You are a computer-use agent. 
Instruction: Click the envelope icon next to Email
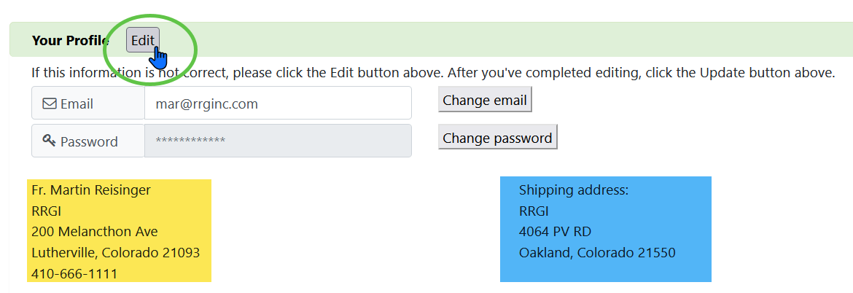tap(50, 104)
